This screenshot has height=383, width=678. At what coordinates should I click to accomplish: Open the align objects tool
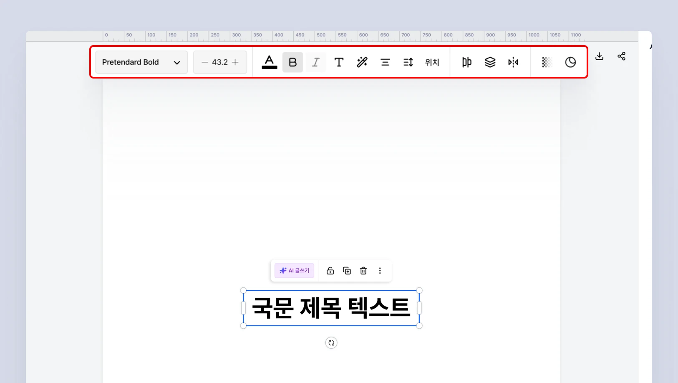pos(467,62)
